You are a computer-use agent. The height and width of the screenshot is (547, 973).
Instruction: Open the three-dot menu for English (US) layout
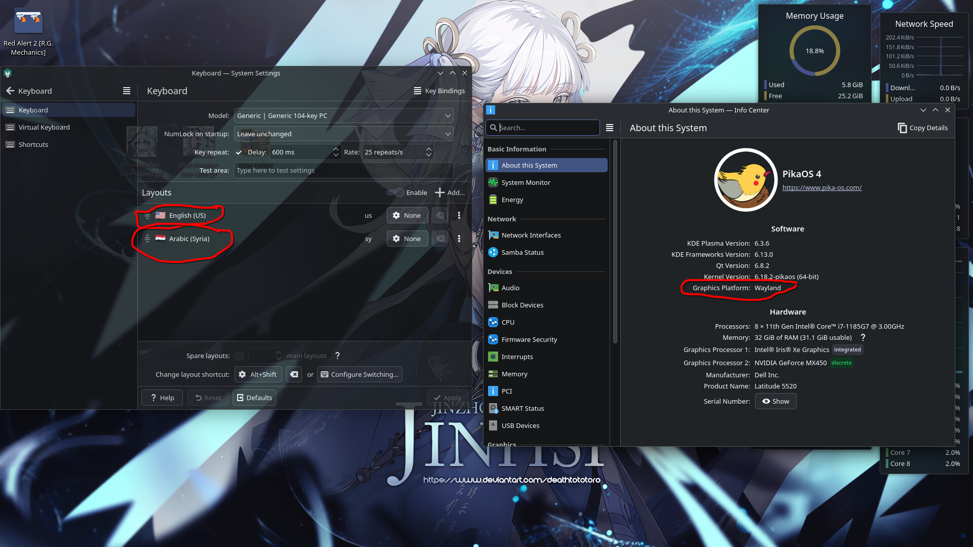[x=459, y=215]
